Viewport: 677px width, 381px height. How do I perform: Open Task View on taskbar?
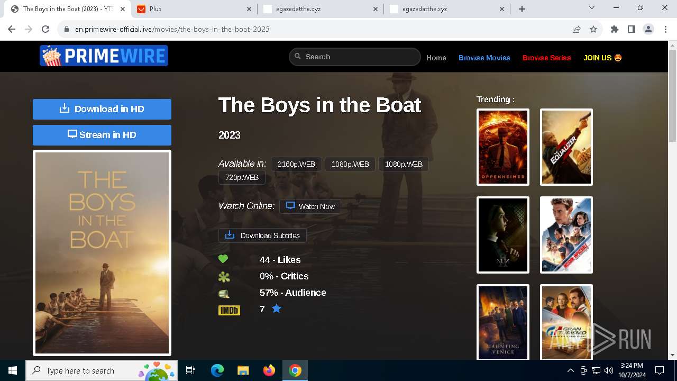point(190,370)
